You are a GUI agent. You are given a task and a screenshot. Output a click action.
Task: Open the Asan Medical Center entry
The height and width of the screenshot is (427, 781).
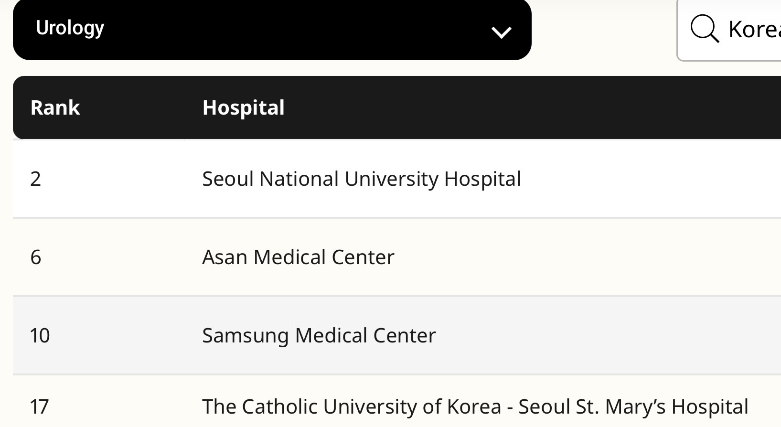(x=298, y=257)
